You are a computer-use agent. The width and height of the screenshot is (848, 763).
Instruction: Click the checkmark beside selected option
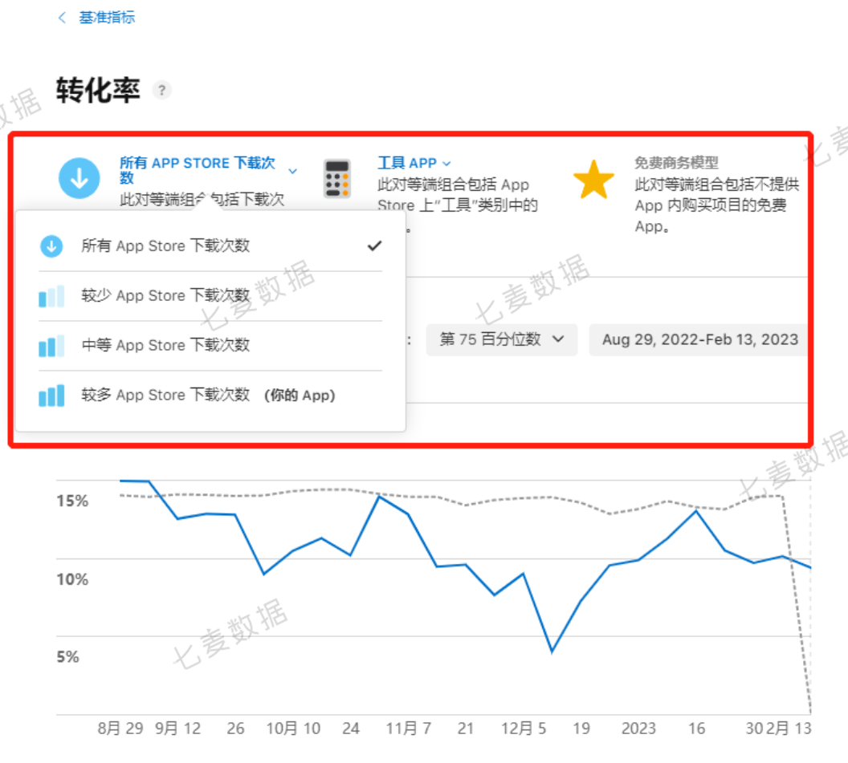tap(374, 246)
